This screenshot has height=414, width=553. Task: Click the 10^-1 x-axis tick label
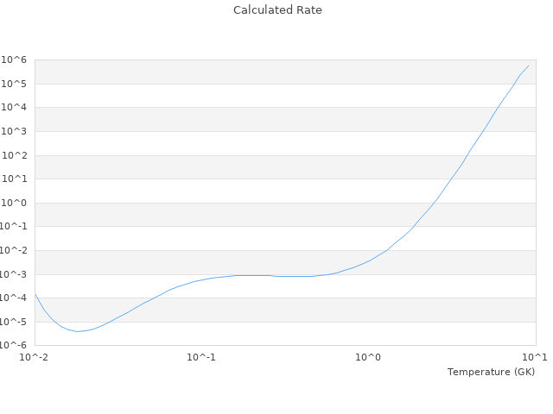(x=201, y=356)
